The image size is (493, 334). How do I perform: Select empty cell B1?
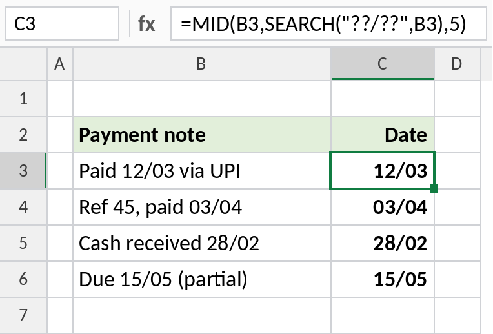[x=202, y=99]
